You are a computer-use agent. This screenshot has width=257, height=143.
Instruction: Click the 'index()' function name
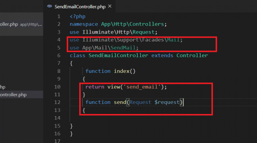(125, 71)
